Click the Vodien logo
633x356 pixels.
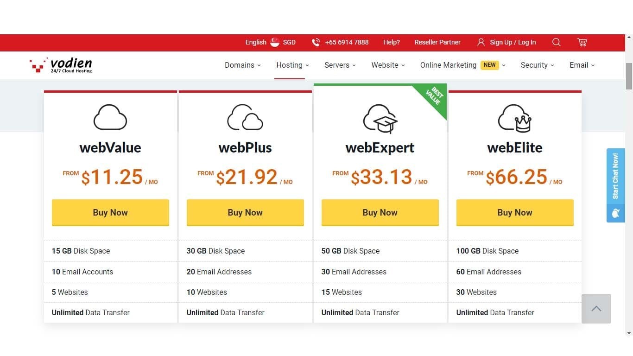tap(61, 65)
